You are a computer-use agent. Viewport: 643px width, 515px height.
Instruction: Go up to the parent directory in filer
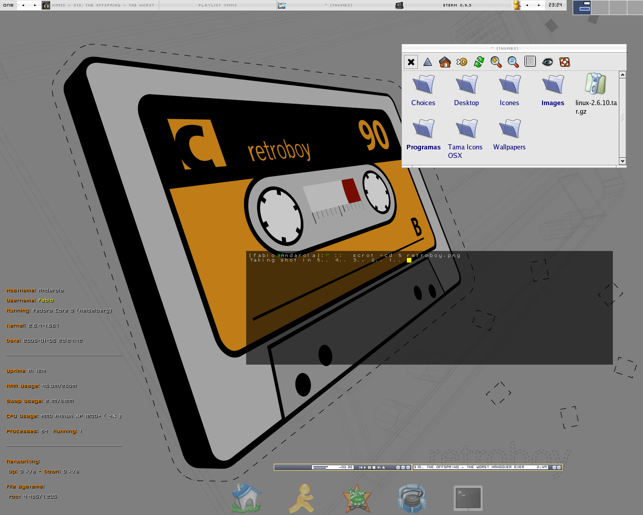coord(427,62)
